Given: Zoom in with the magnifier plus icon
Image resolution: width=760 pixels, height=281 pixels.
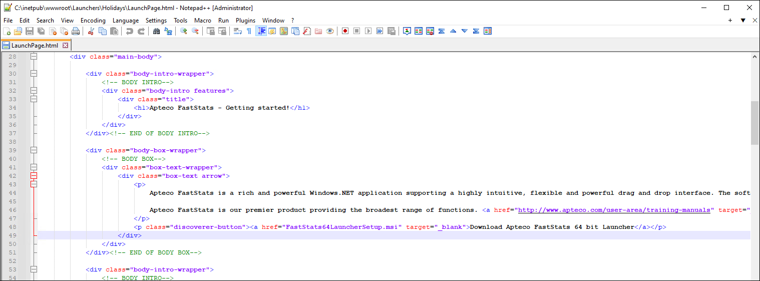Looking at the screenshot, I should (184, 31).
